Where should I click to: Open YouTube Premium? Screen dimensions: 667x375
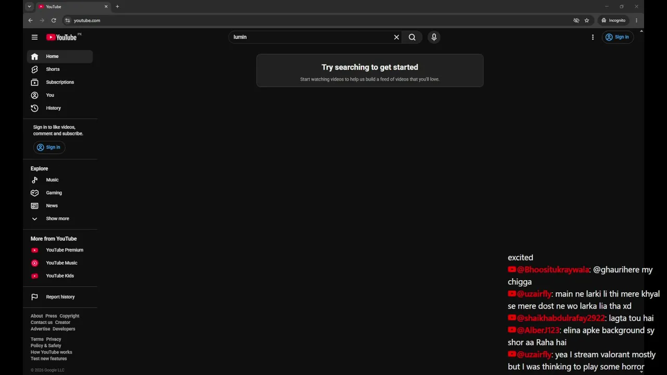pos(60,250)
